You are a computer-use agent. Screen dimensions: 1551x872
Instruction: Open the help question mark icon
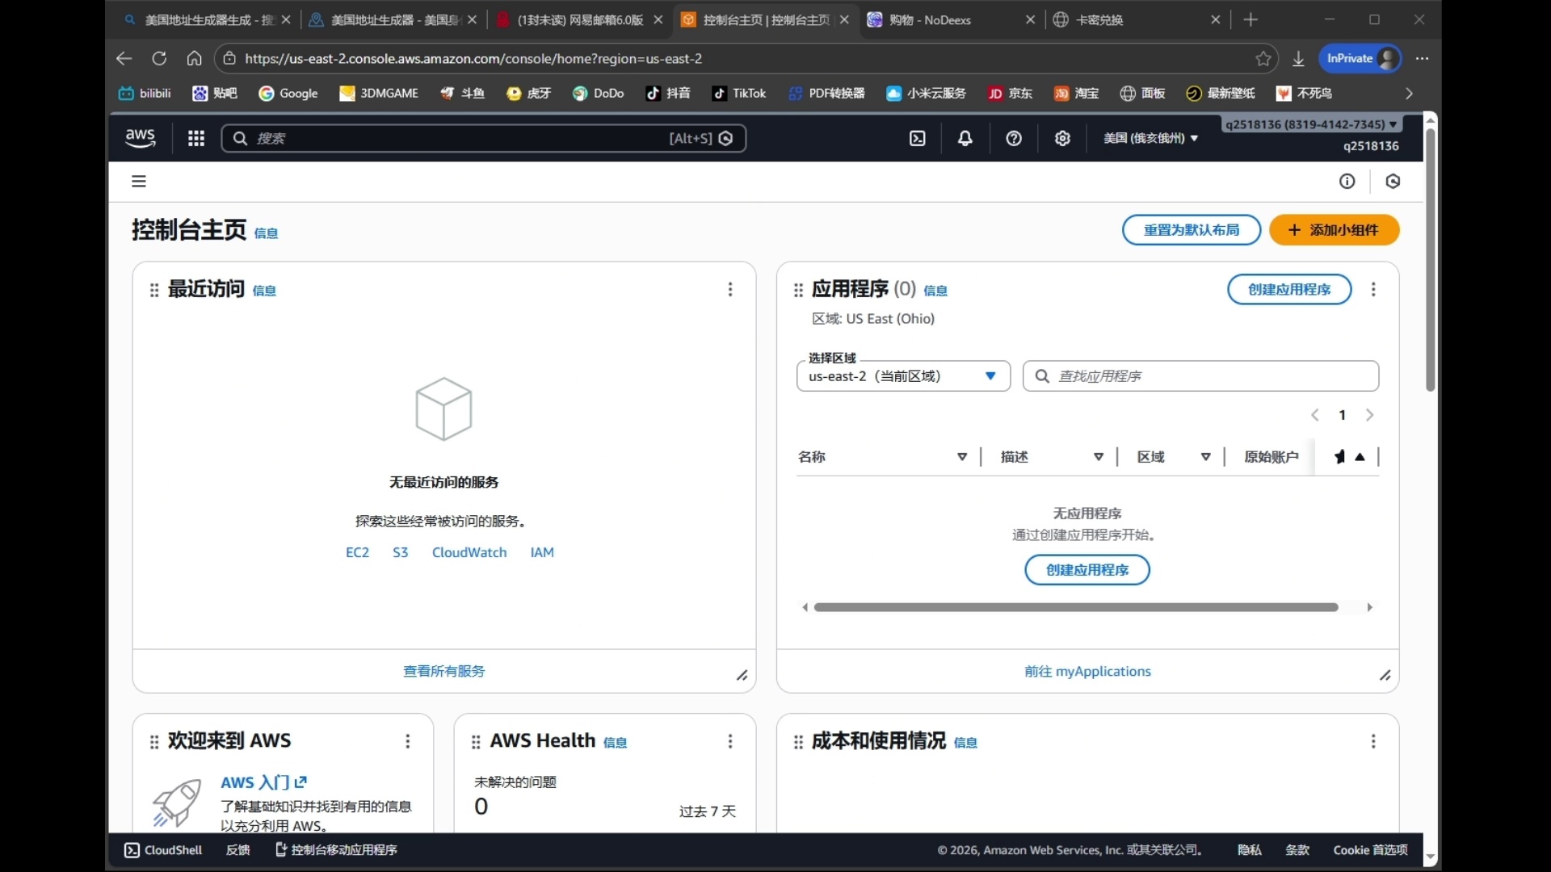pyautogui.click(x=1014, y=138)
